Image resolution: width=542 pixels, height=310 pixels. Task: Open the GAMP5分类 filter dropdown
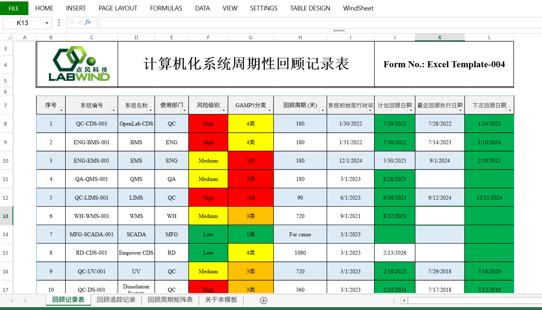point(269,110)
